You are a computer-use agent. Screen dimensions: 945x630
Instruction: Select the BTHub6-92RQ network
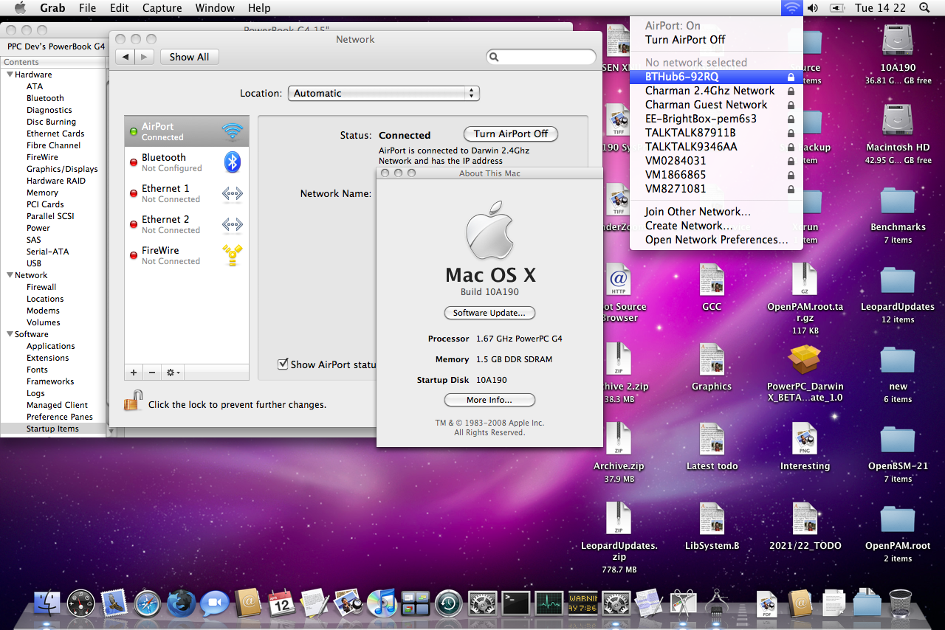click(681, 77)
